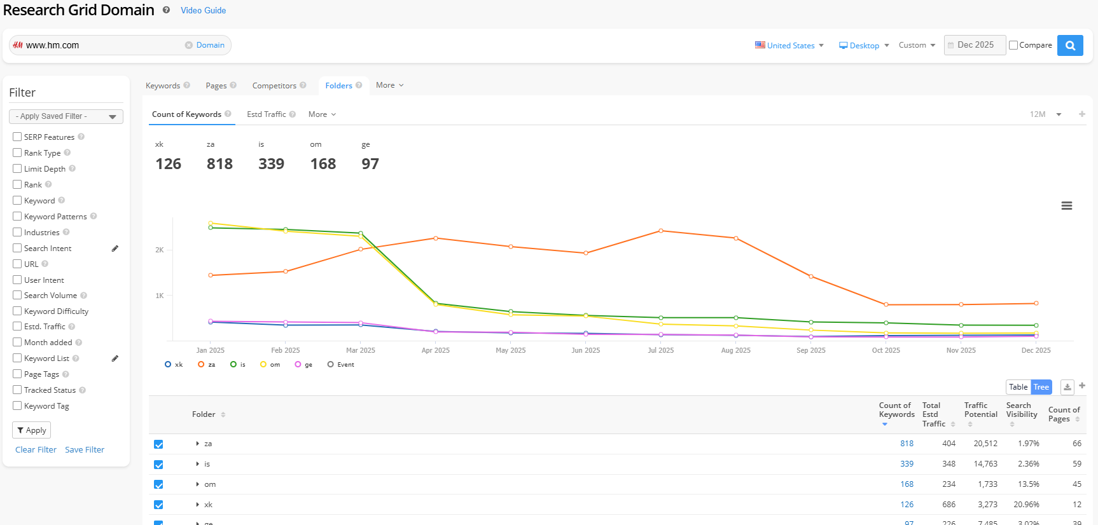Click the plus icon beside the 12M selector
The image size is (1098, 525).
(x=1082, y=114)
